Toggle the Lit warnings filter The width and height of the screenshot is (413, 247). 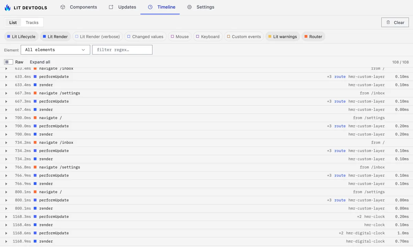point(283,36)
